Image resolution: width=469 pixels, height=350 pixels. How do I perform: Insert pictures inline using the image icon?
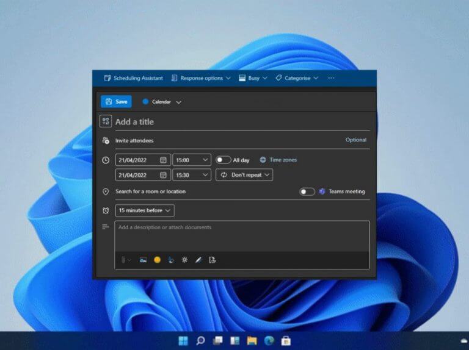point(144,260)
